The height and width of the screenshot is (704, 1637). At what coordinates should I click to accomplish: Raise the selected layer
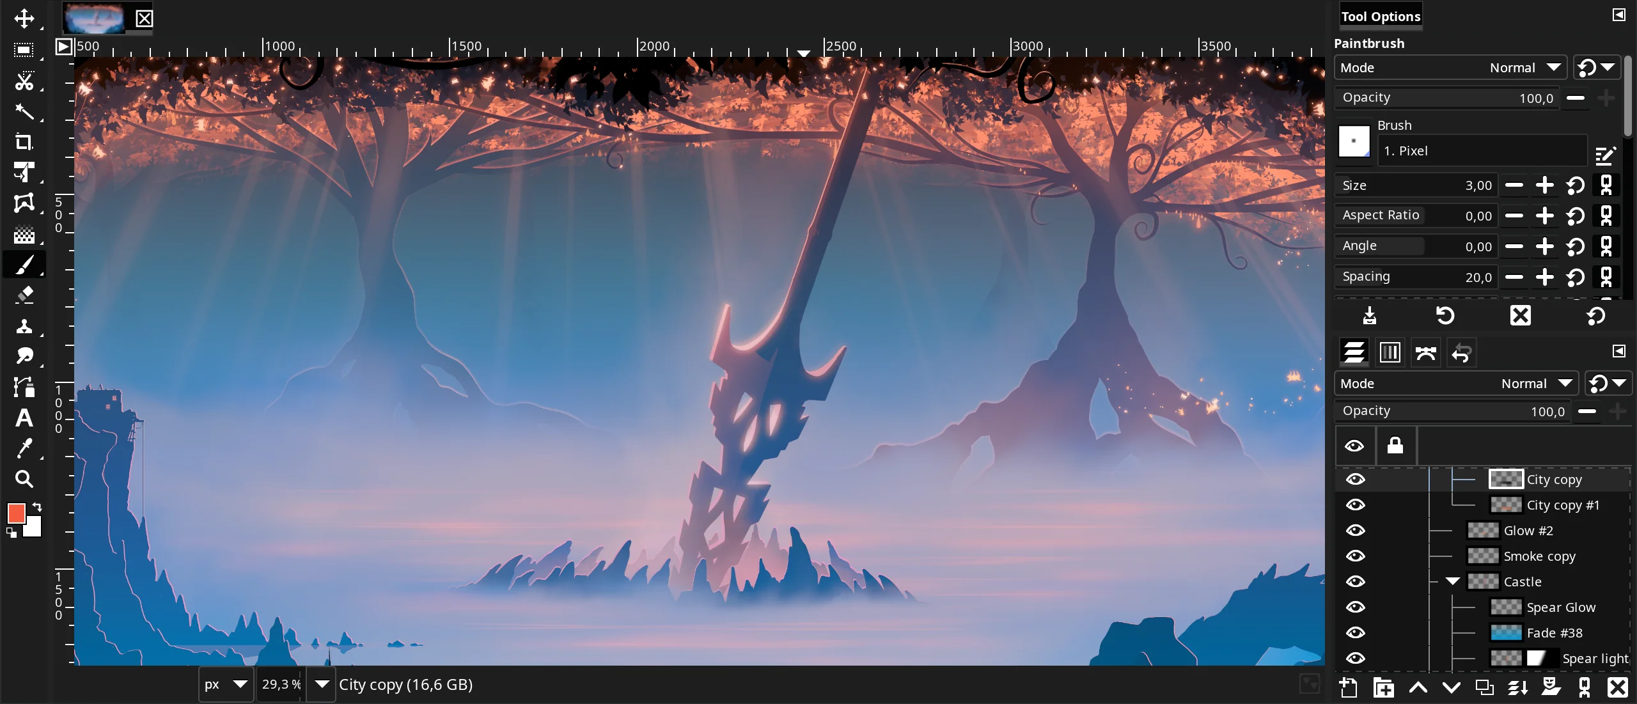click(x=1418, y=687)
